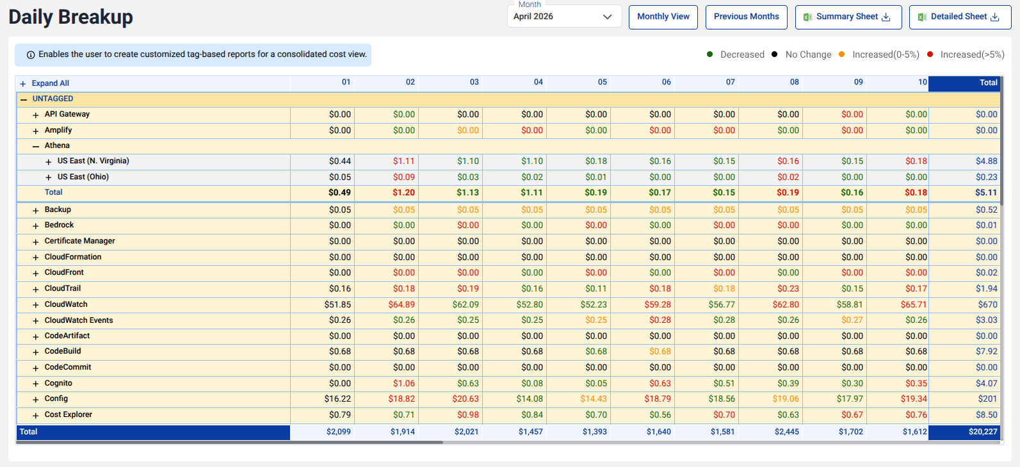This screenshot has width=1020, height=467.
Task: Open the Month dropdown showing April 2026
Action: (x=564, y=17)
